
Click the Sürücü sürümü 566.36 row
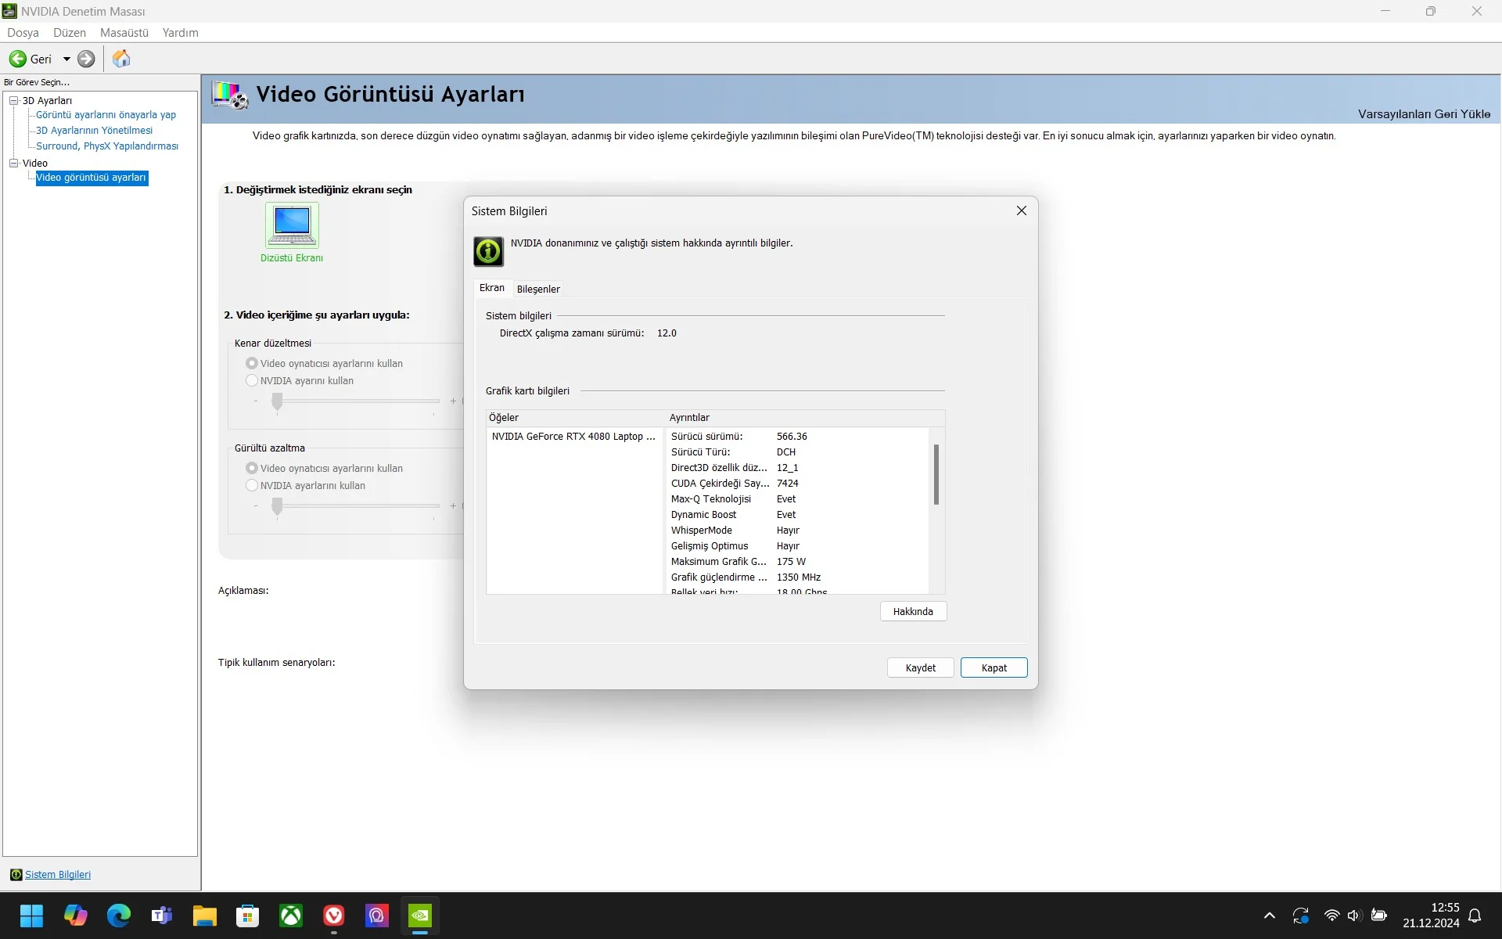point(798,437)
